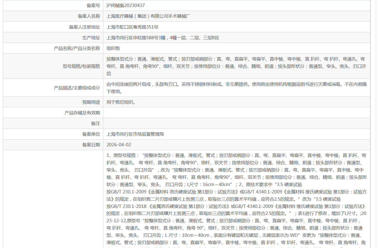
Task: Click the '型号规格/包装规格' row label
Action: pos(81,66)
